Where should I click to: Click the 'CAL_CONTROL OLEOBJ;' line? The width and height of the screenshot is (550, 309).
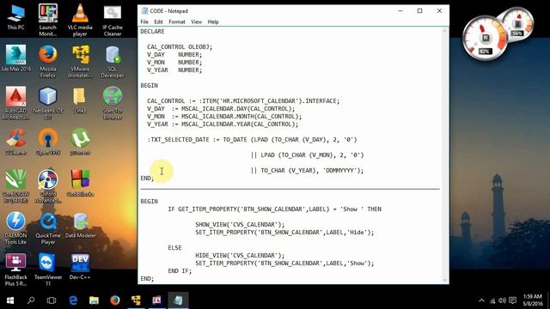pos(180,47)
